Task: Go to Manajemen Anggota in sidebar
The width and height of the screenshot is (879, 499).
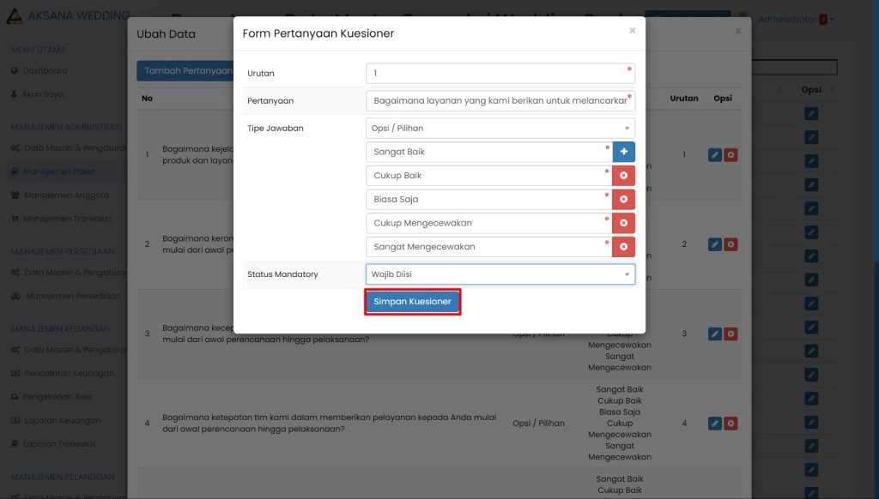Action: click(x=66, y=195)
